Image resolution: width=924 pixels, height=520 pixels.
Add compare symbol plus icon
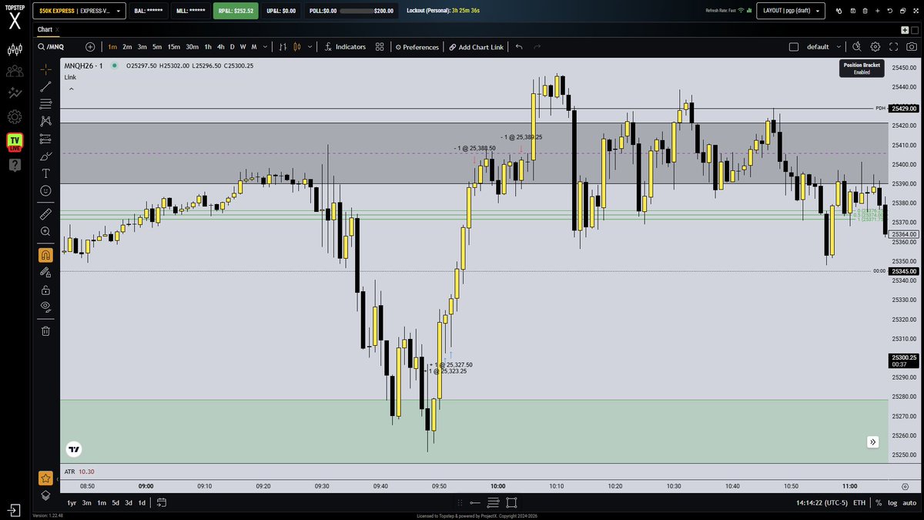tap(90, 47)
